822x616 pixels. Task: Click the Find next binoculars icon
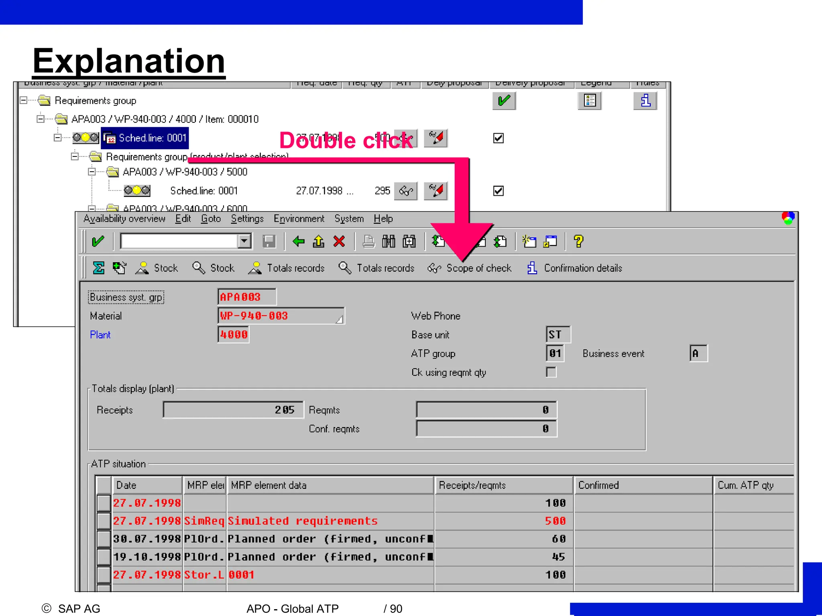[x=409, y=241]
